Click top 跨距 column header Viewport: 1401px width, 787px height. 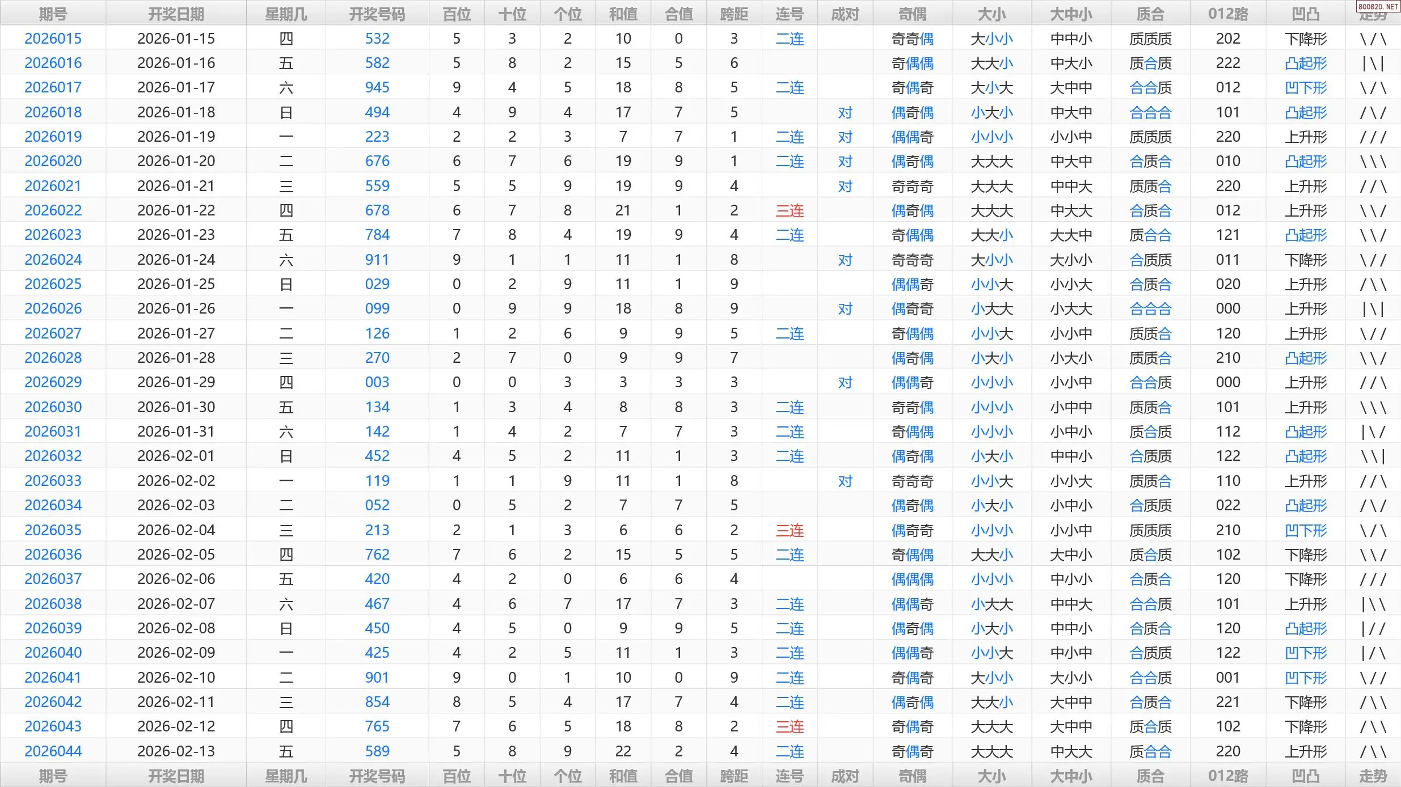[x=733, y=14]
